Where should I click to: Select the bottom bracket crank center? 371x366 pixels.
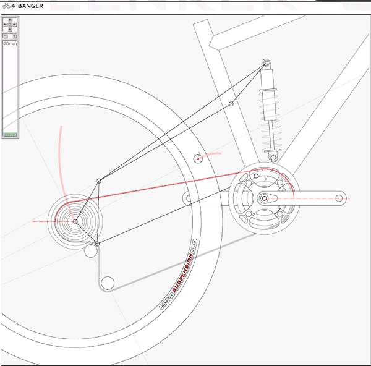(x=264, y=198)
